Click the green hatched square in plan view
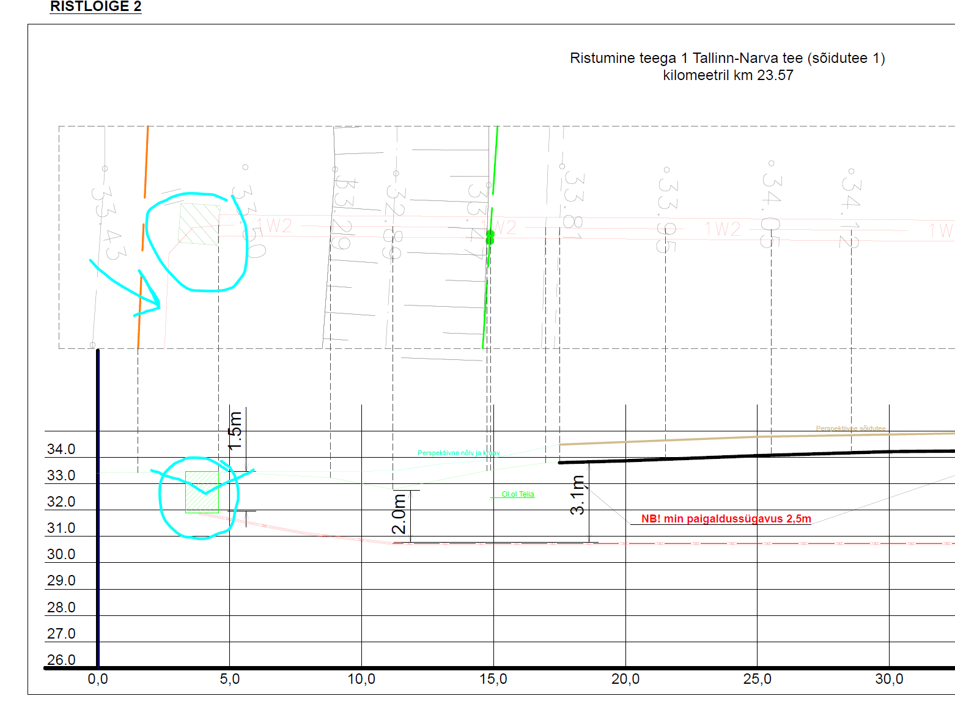 [199, 224]
